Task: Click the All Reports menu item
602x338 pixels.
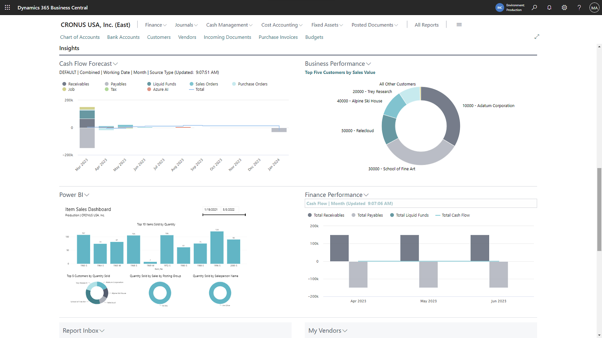Action: pos(426,25)
